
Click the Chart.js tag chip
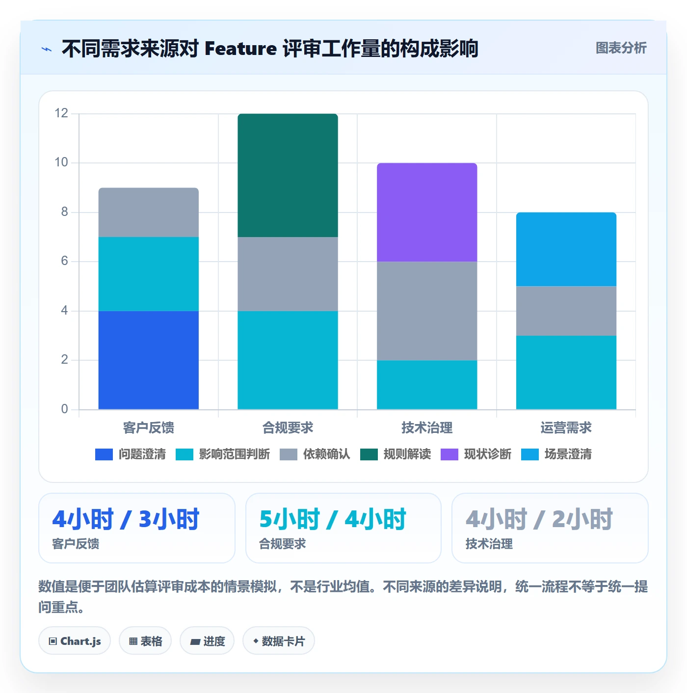pos(75,641)
